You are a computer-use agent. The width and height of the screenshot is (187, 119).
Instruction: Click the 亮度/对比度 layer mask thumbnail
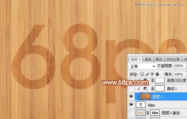[x=160, y=81]
